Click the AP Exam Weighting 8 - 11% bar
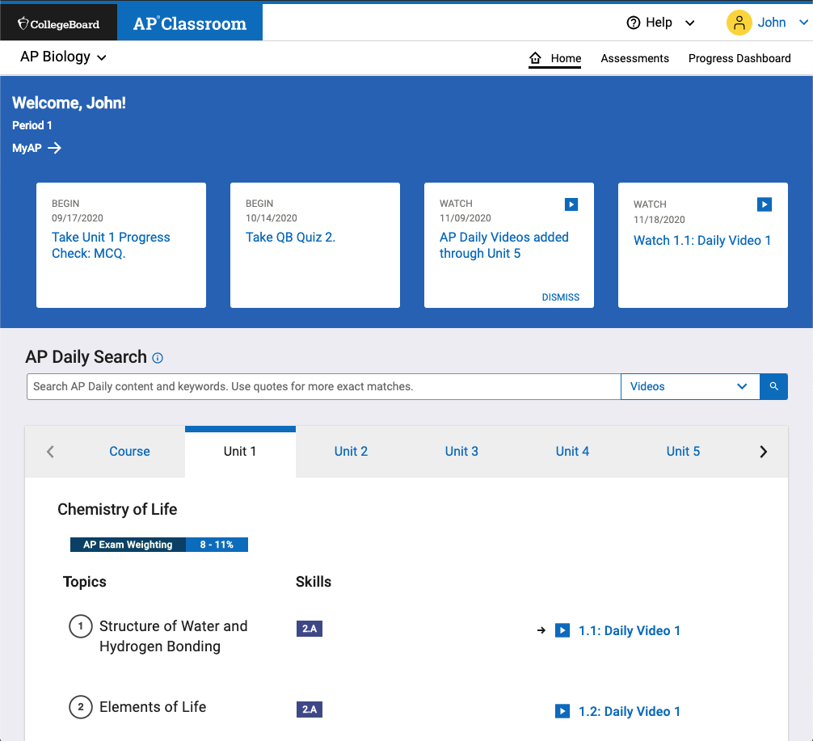The height and width of the screenshot is (741, 813). tap(159, 545)
